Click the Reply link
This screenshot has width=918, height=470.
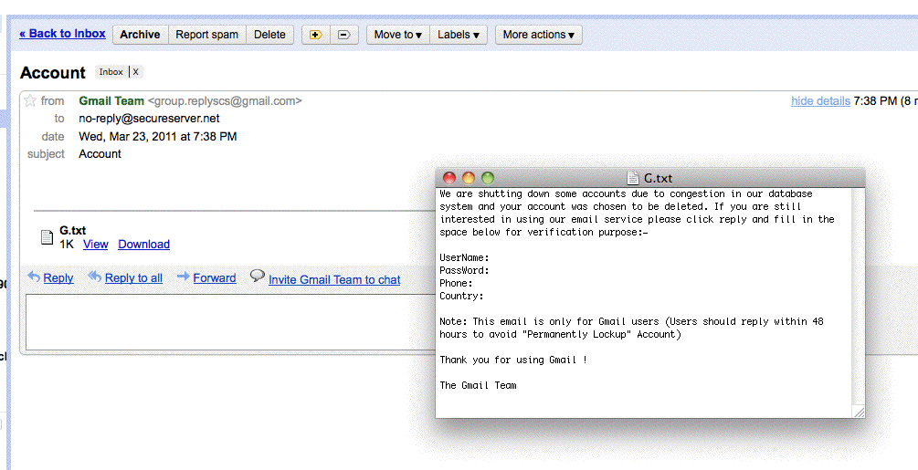(x=58, y=277)
